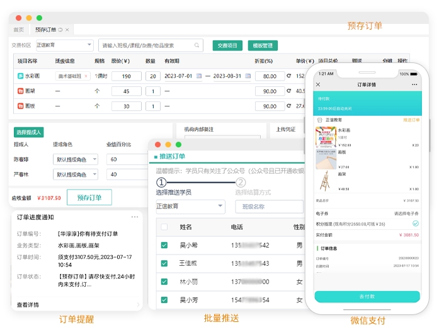Remove the 美术基础班 class tag
The height and width of the screenshot is (332, 439).
[86, 76]
